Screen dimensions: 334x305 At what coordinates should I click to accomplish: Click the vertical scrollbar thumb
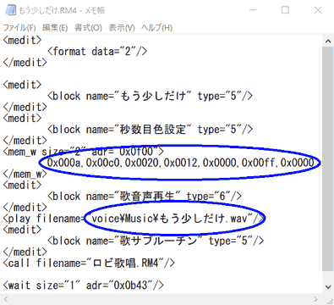tap(328, 158)
